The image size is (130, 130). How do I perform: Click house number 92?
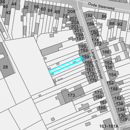120,24
